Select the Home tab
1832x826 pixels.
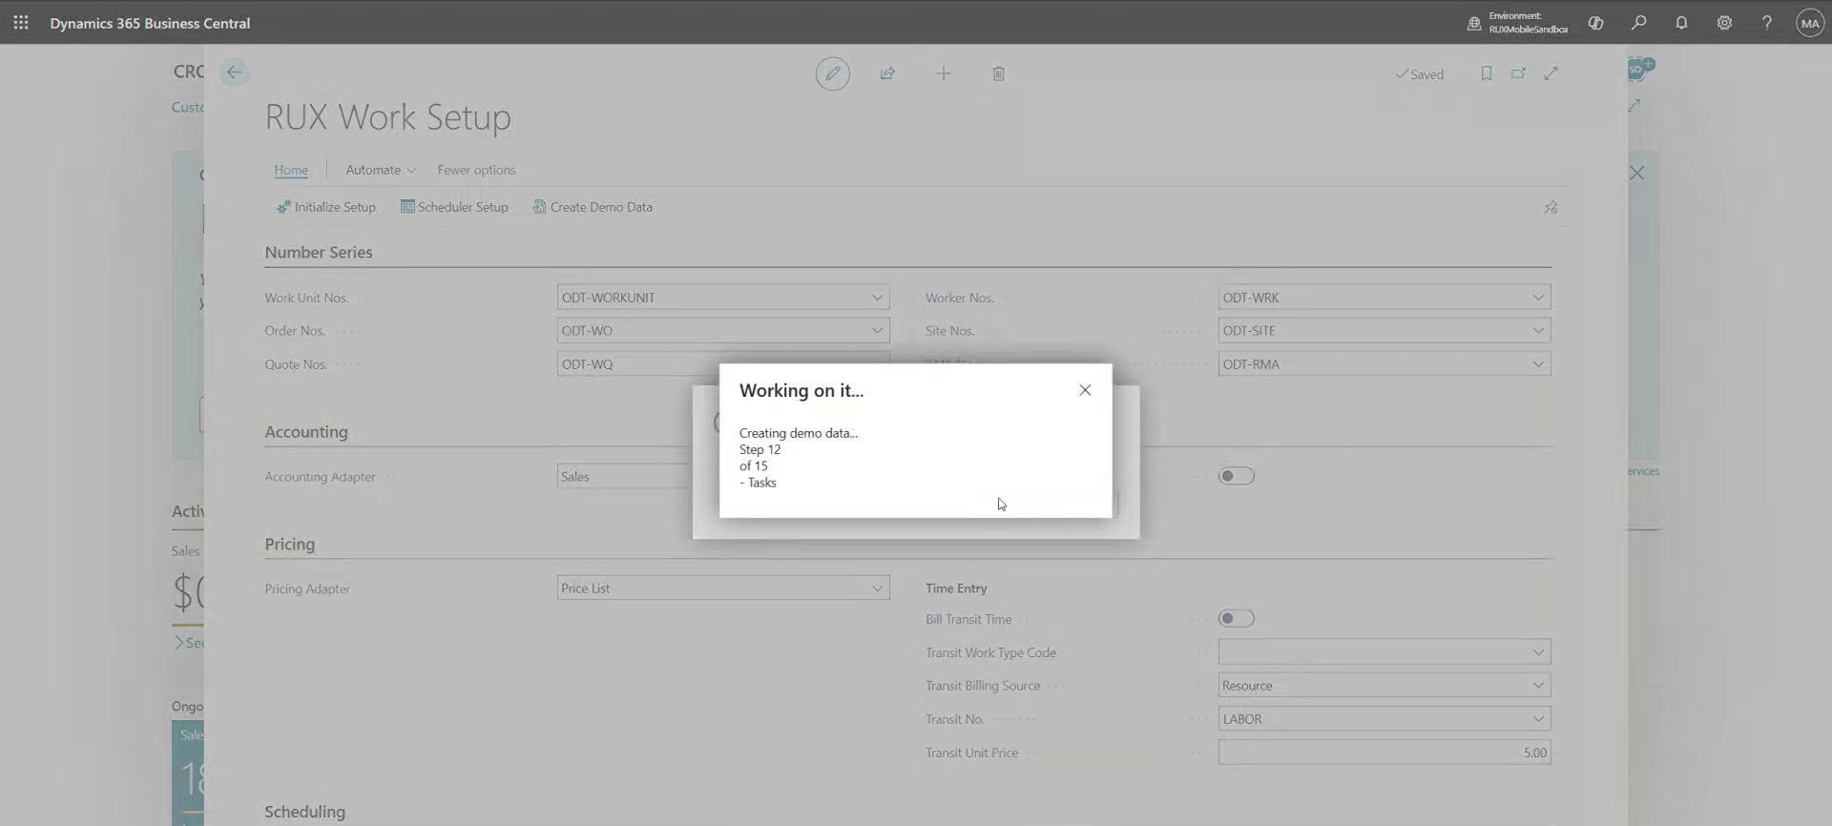[x=291, y=170]
